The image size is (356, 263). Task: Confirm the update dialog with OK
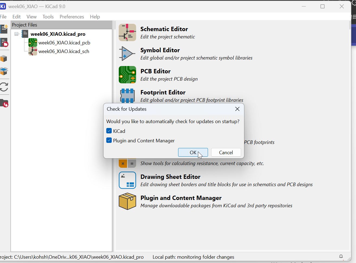tap(193, 152)
